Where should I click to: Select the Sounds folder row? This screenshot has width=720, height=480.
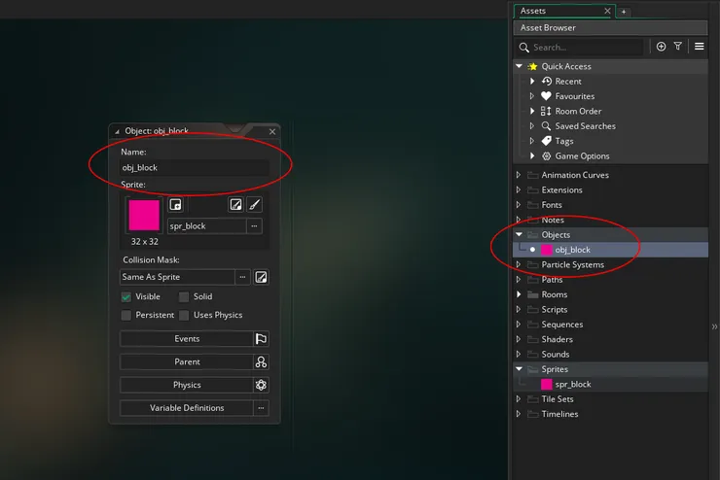pyautogui.click(x=611, y=355)
